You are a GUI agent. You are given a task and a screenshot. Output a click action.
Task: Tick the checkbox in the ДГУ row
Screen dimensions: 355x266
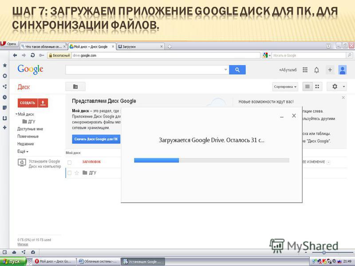point(70,173)
